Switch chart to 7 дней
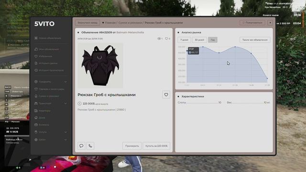Screen dimensions: 306x172 184,40
